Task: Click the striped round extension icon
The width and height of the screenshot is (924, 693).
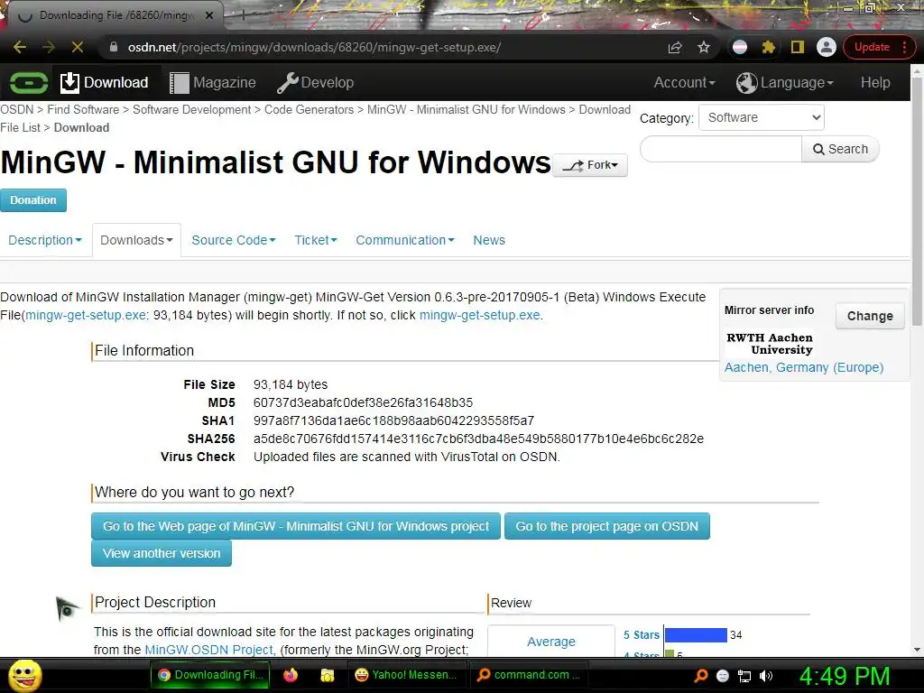Action: pyautogui.click(x=740, y=47)
